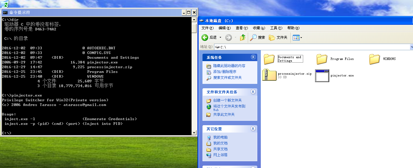
Task: Click 网上邻居 in other places
Action: [220, 155]
